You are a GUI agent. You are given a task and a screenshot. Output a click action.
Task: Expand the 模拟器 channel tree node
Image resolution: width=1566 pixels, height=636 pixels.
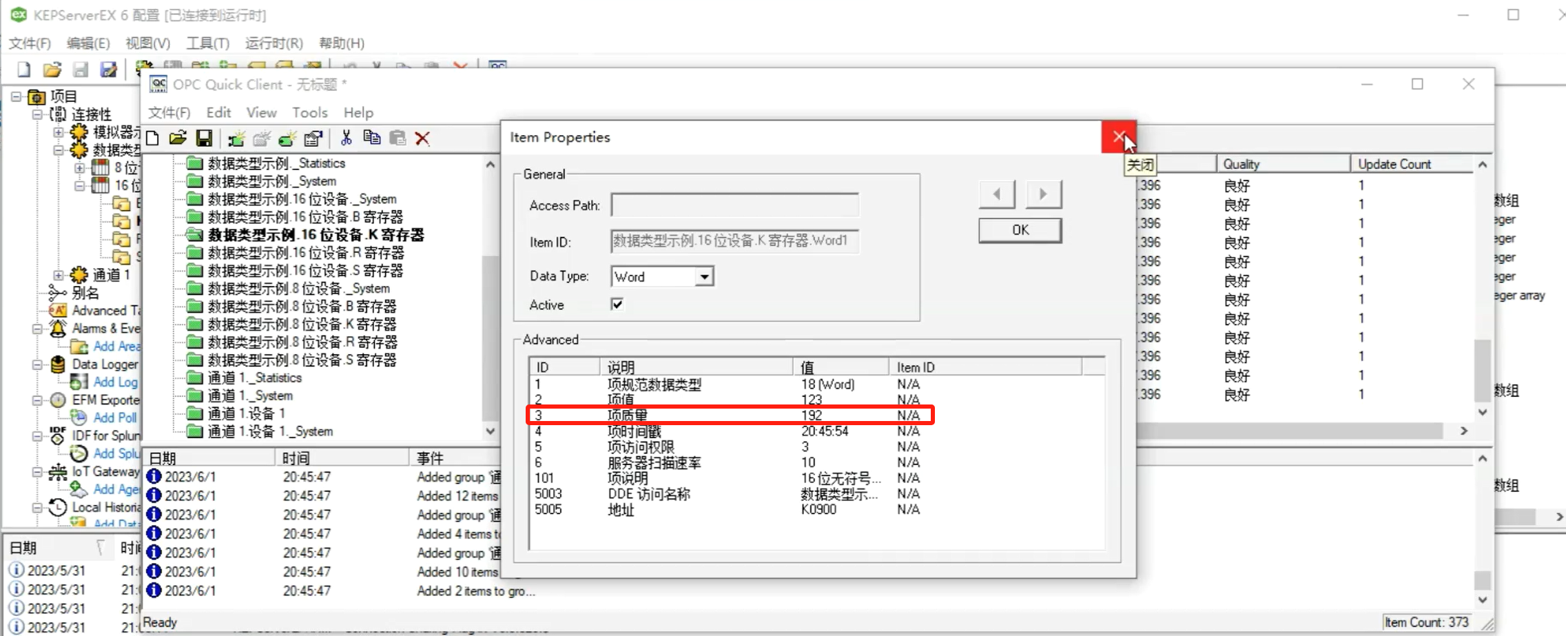coord(59,132)
